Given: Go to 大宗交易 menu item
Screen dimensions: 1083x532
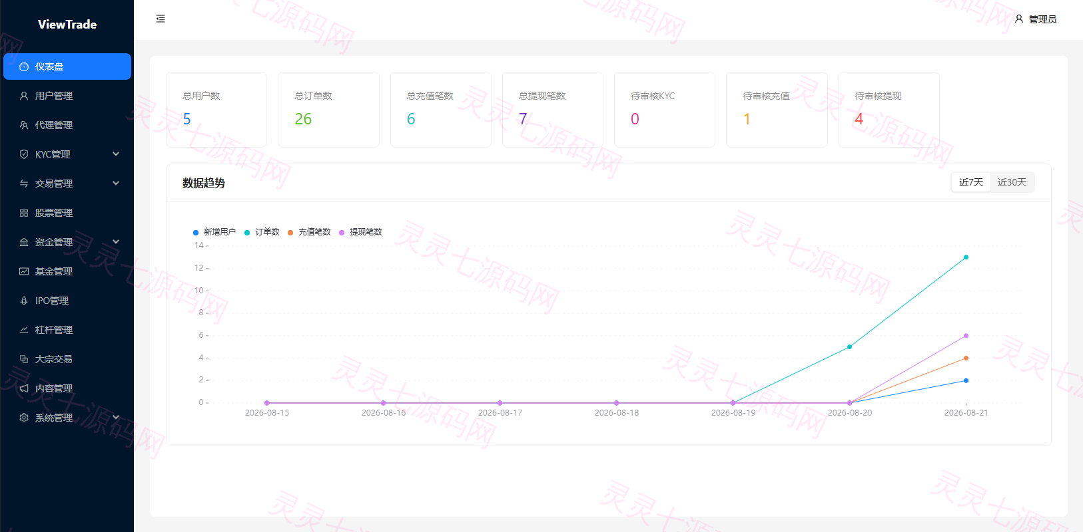Looking at the screenshot, I should click(x=67, y=359).
